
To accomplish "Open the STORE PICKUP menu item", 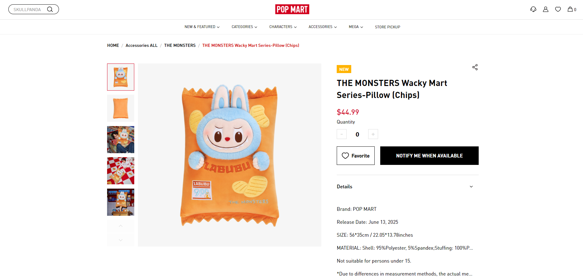I will click(387, 27).
